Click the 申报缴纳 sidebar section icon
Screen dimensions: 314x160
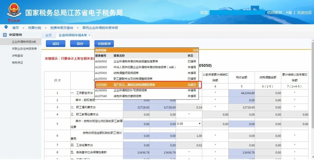click(5, 35)
